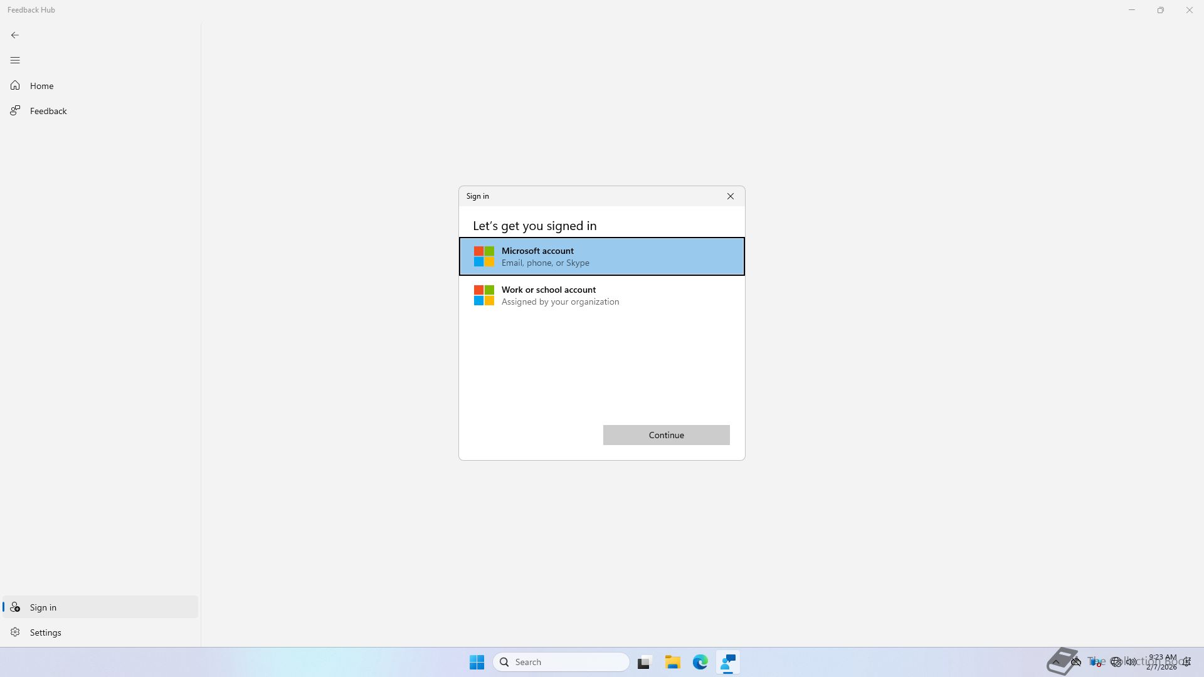Viewport: 1204px width, 677px height.
Task: Open Task View from taskbar
Action: pos(644,662)
